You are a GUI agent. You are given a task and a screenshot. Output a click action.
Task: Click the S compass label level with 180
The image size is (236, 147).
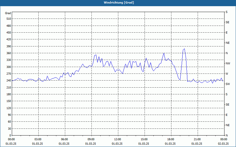[x=227, y=94]
